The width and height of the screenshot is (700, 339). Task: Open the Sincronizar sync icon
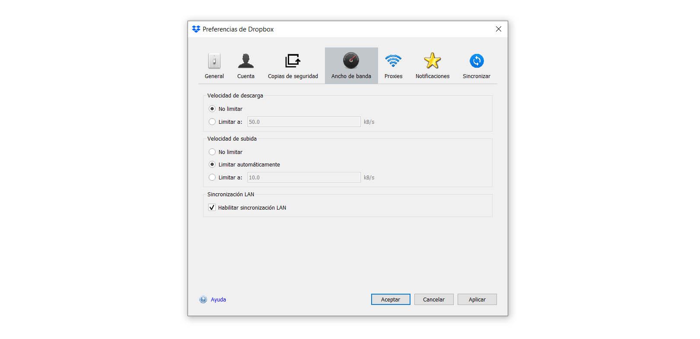[477, 61]
